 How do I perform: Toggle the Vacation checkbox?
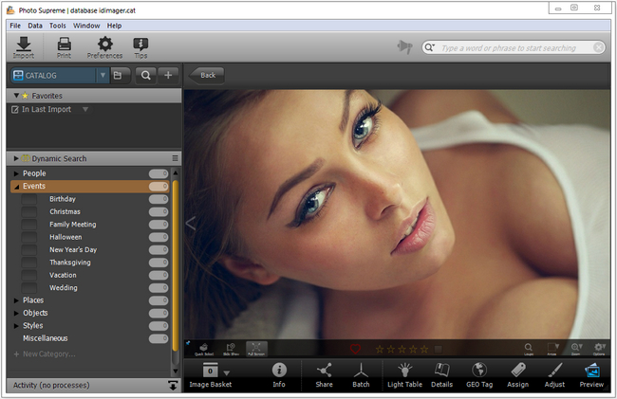[x=29, y=275]
